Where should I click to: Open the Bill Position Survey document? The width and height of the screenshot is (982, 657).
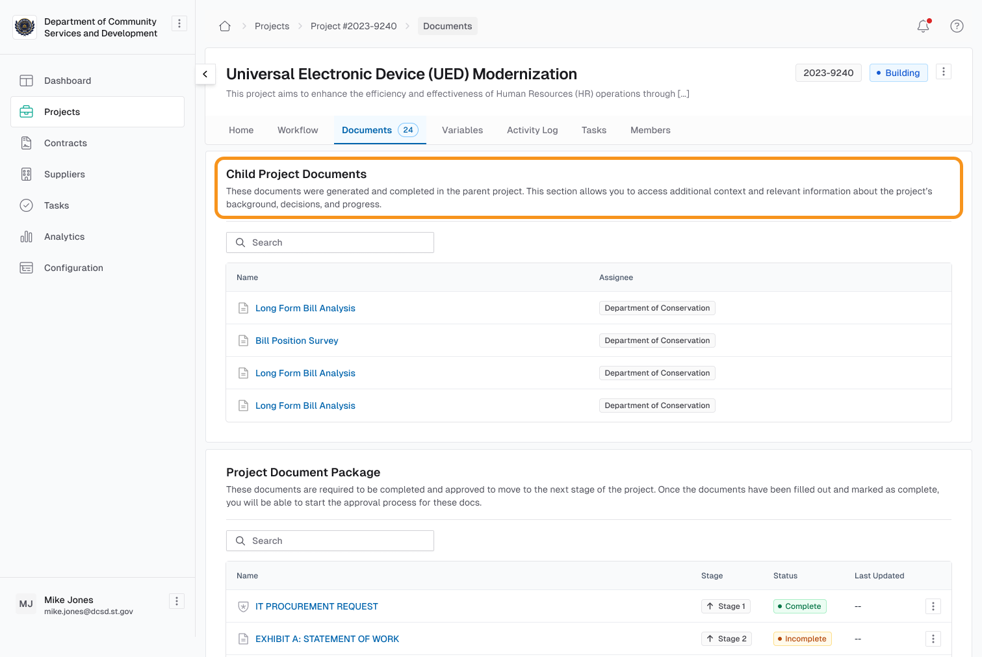click(x=296, y=341)
